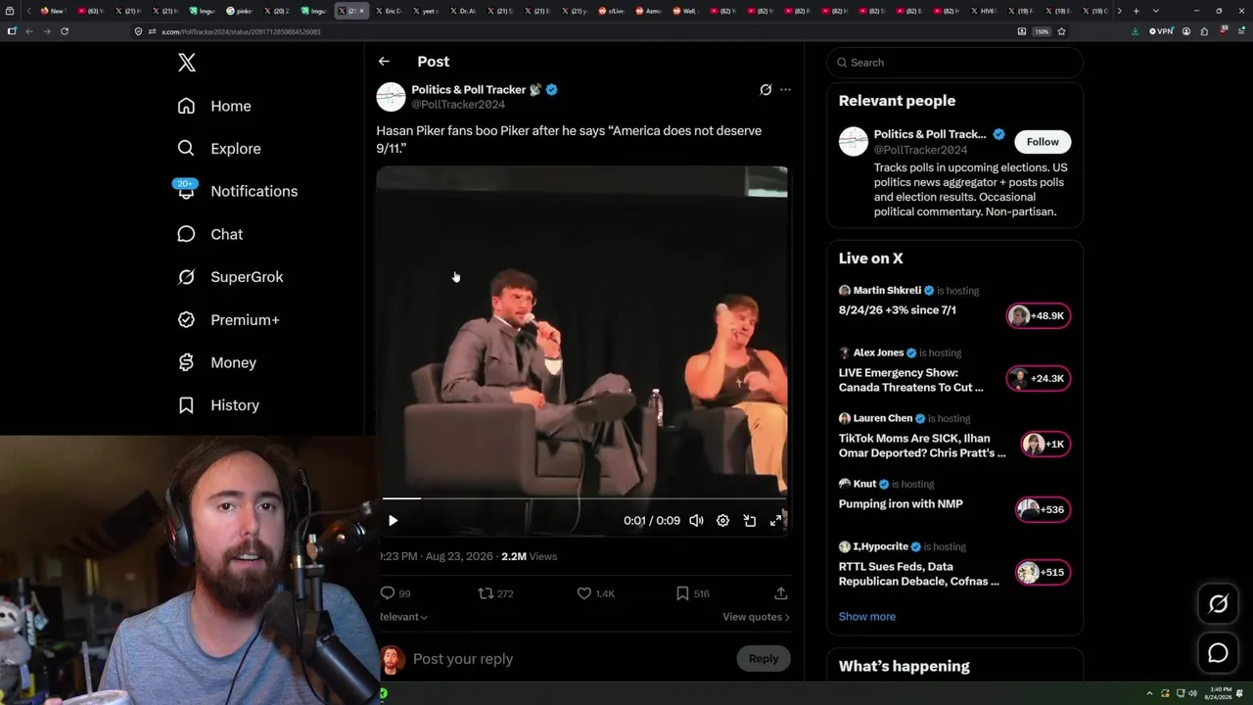Click the Grok icon on the post header
The width and height of the screenshot is (1253, 705).
tap(766, 89)
